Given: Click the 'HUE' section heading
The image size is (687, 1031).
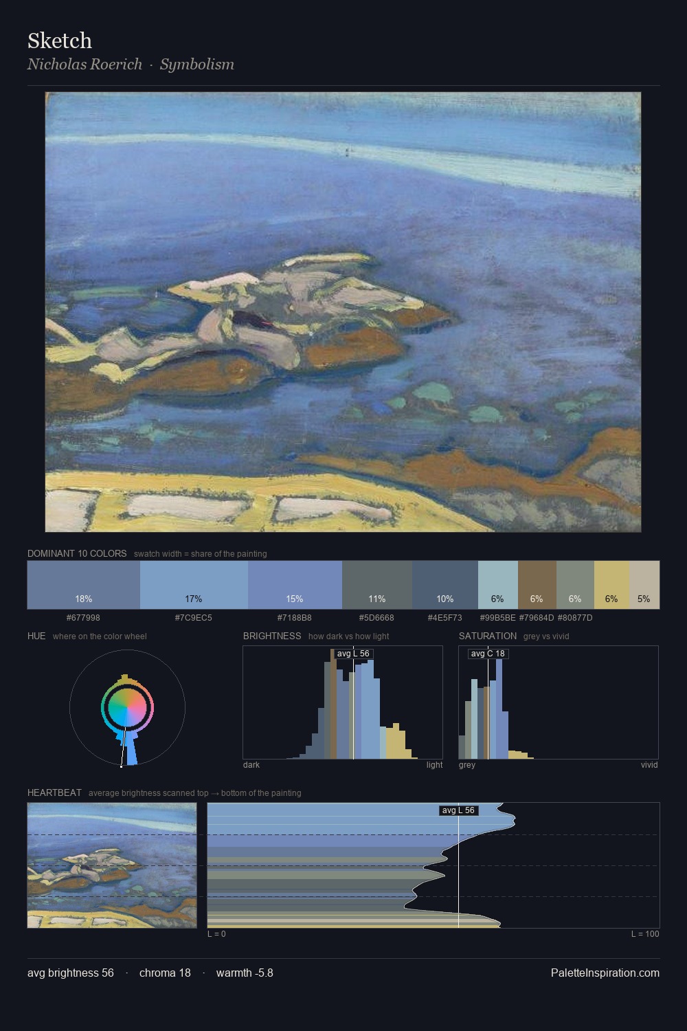Looking at the screenshot, I should point(36,636).
